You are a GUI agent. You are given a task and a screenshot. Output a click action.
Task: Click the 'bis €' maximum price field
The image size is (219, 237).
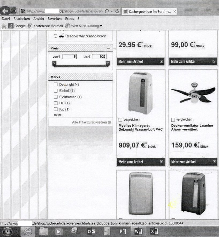(x=99, y=57)
